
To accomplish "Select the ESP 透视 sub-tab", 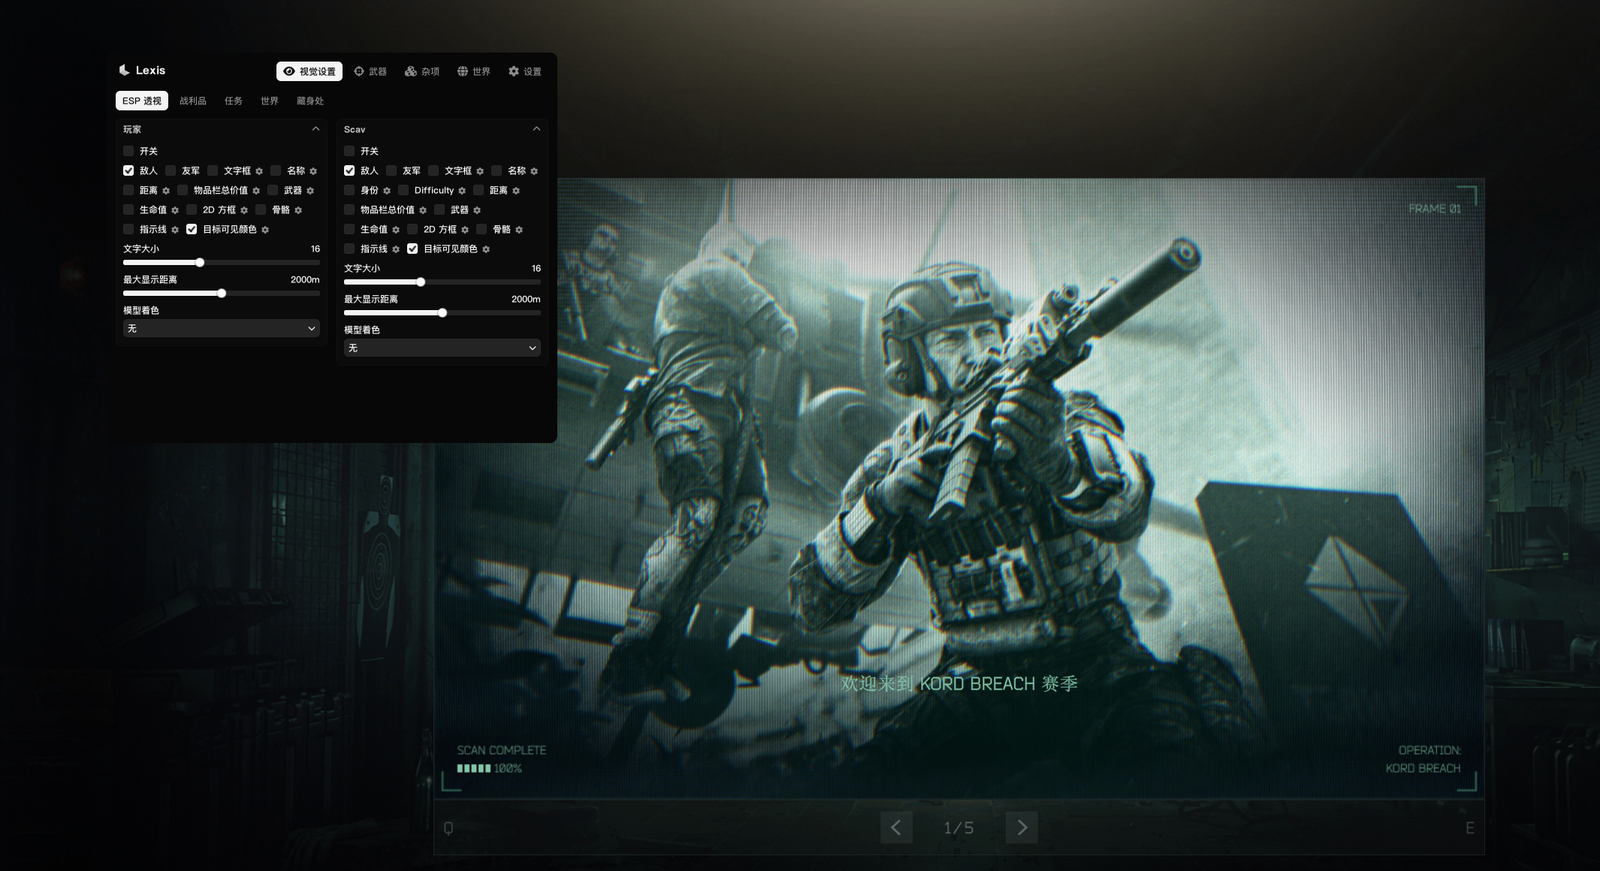I will point(142,101).
